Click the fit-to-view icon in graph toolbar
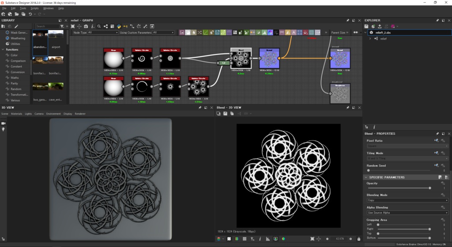 coord(73,26)
